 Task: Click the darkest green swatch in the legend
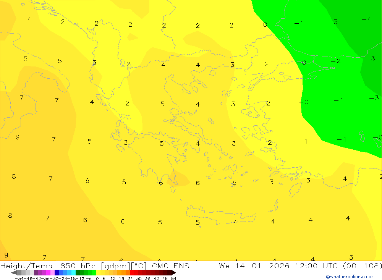point(78,273)
